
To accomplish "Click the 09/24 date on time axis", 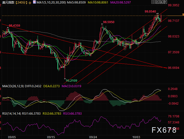I will [x=93, y=137].
